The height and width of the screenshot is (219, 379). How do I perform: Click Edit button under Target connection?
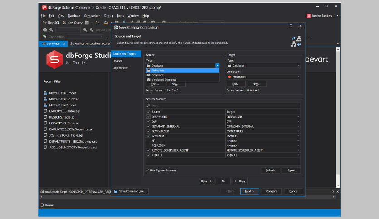[x=236, y=84]
